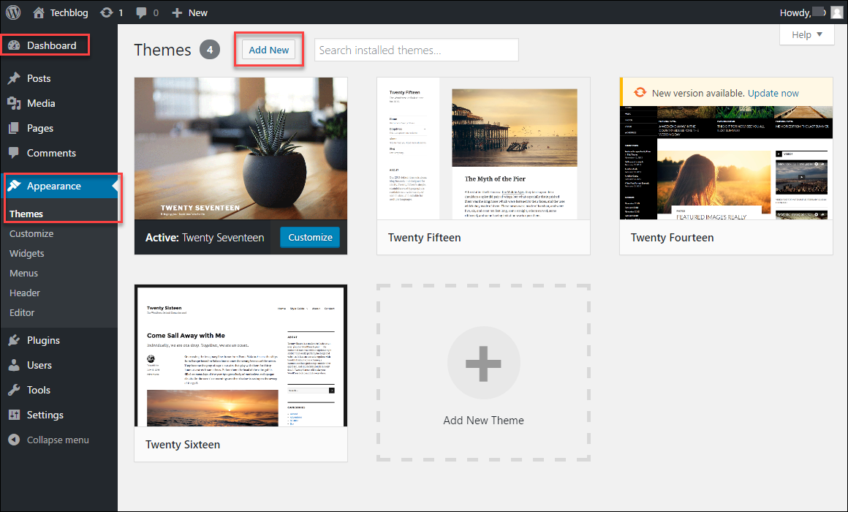Click the Add New button next to Themes
The width and height of the screenshot is (848, 512).
click(x=269, y=50)
